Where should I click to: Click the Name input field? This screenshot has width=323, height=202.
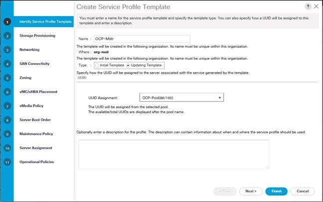pyautogui.click(x=142, y=39)
